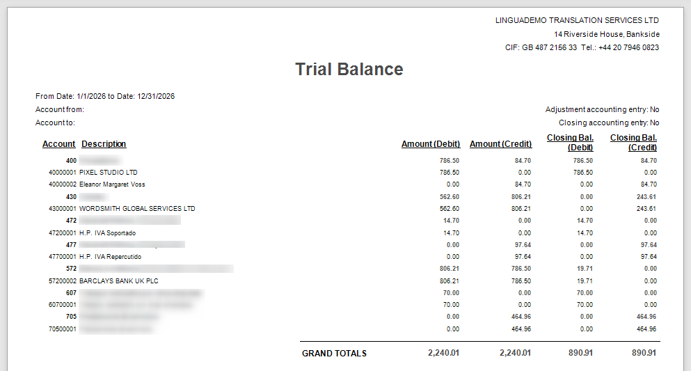
Task: Select the grand total Amount (Debit) 2,240.01
Action: [x=443, y=352]
